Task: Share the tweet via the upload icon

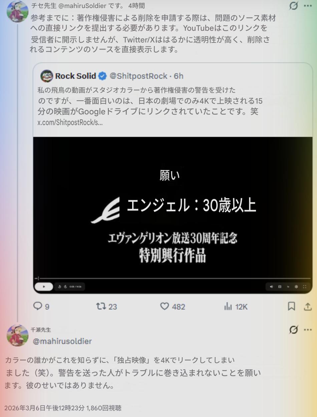Action: pos(308,306)
